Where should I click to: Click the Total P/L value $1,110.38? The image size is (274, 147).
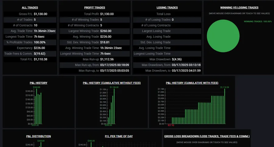point(40,59)
